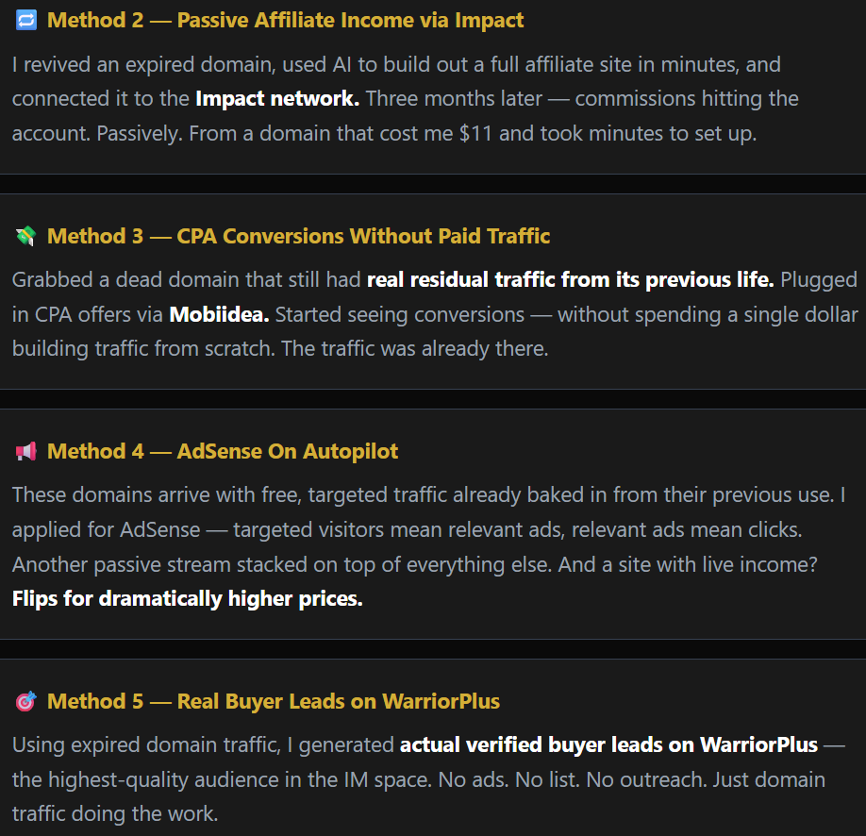Click the megaphone icon beside Method 4
The height and width of the screenshot is (836, 866).
click(25, 452)
